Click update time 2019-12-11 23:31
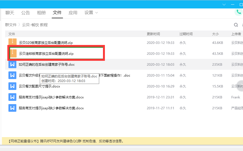The width and height of the screenshot is (243, 151). point(160,97)
